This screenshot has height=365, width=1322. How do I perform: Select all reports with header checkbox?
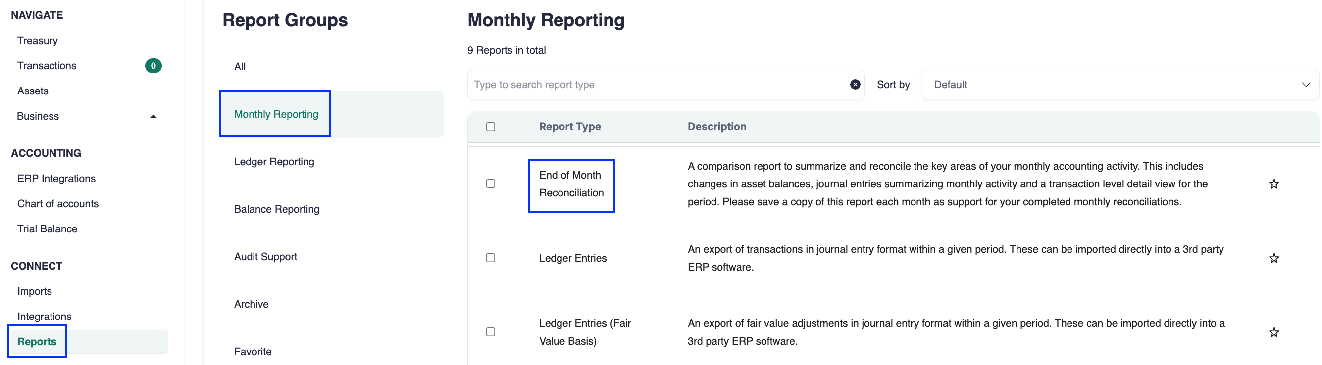point(491,127)
